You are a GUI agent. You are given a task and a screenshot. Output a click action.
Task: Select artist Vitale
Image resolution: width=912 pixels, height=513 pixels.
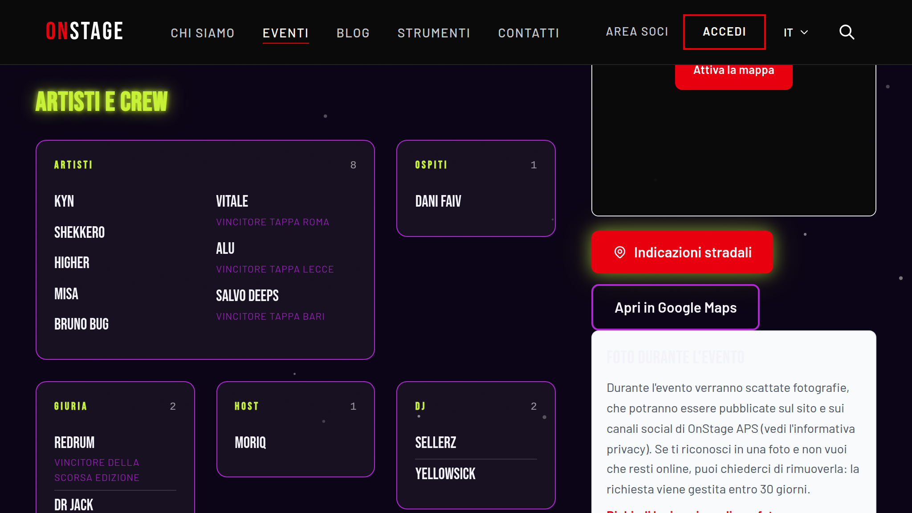[232, 201]
